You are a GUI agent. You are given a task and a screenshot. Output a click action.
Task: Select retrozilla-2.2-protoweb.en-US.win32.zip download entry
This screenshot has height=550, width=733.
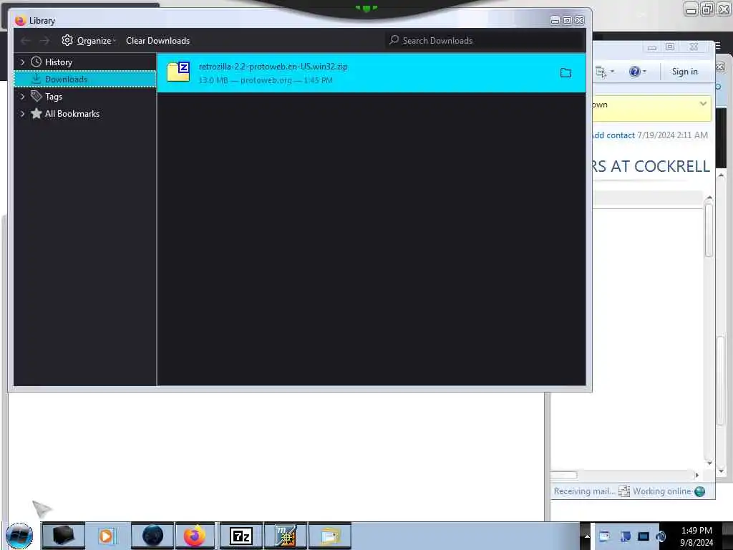(372, 72)
